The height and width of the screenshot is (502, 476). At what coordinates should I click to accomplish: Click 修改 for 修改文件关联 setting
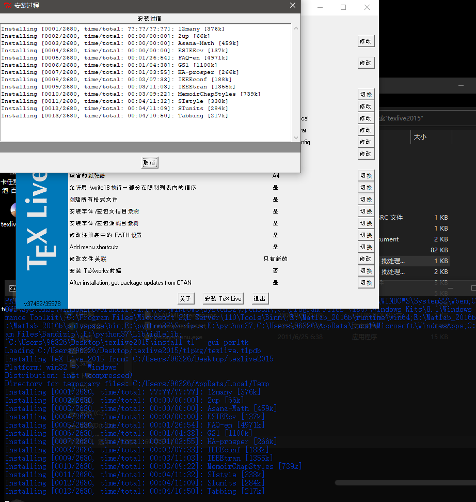(x=366, y=259)
